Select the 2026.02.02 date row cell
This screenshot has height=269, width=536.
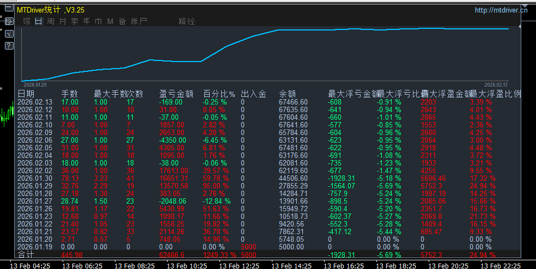[35, 170]
